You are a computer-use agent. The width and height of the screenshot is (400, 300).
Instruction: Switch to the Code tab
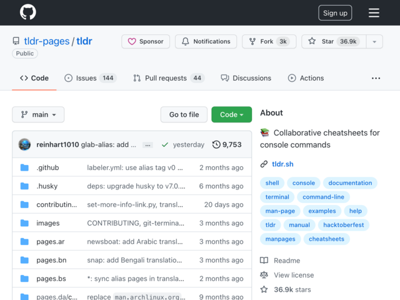pos(34,78)
